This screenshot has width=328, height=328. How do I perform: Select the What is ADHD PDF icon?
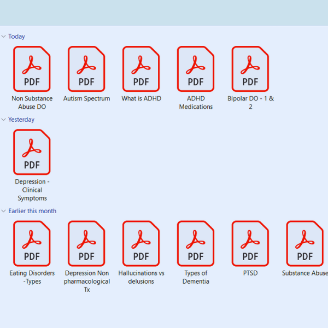click(141, 69)
